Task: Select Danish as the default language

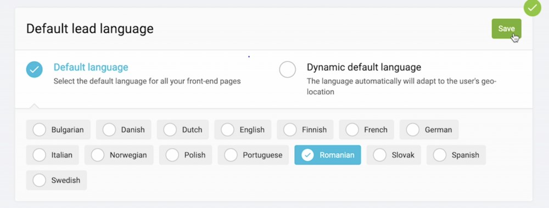Action: (x=124, y=130)
